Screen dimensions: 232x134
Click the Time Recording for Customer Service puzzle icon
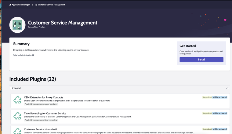pos(17,116)
